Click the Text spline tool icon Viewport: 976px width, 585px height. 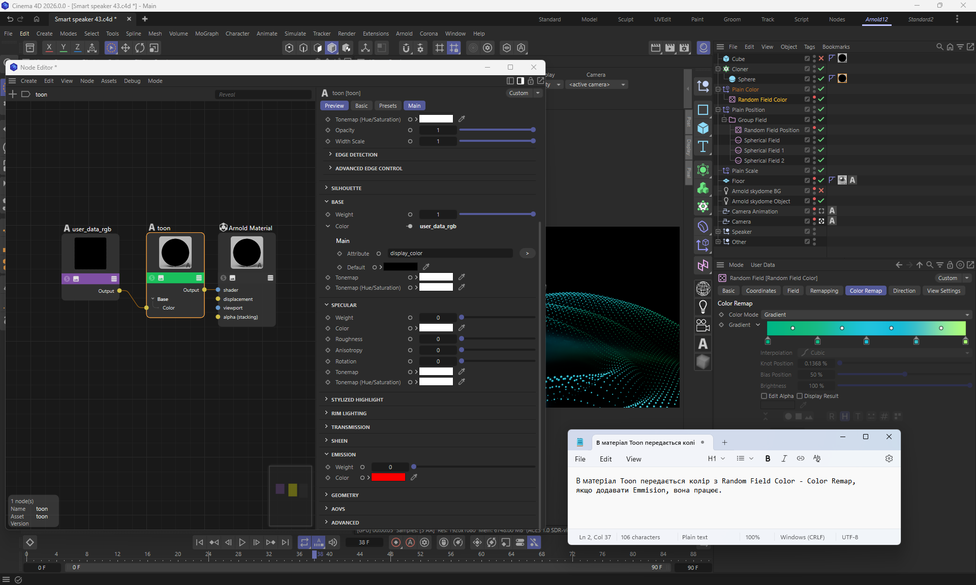703,147
